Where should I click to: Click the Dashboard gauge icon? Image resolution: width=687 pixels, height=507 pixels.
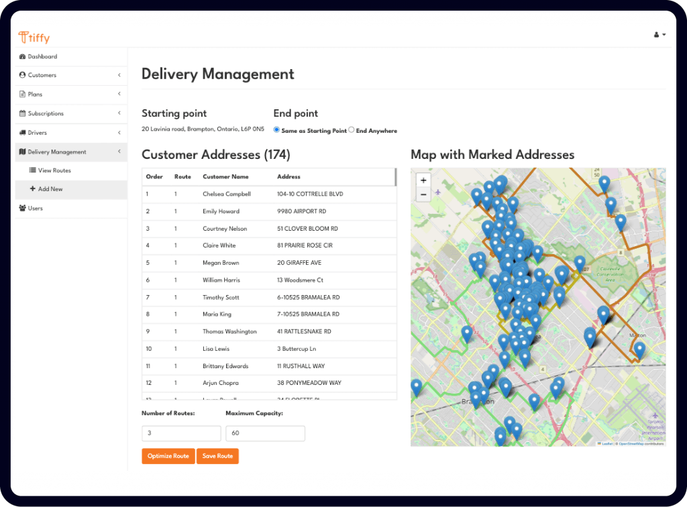click(22, 57)
